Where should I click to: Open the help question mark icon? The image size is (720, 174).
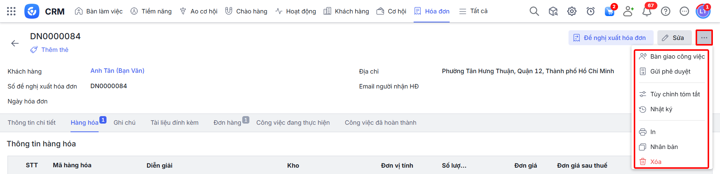tap(665, 11)
